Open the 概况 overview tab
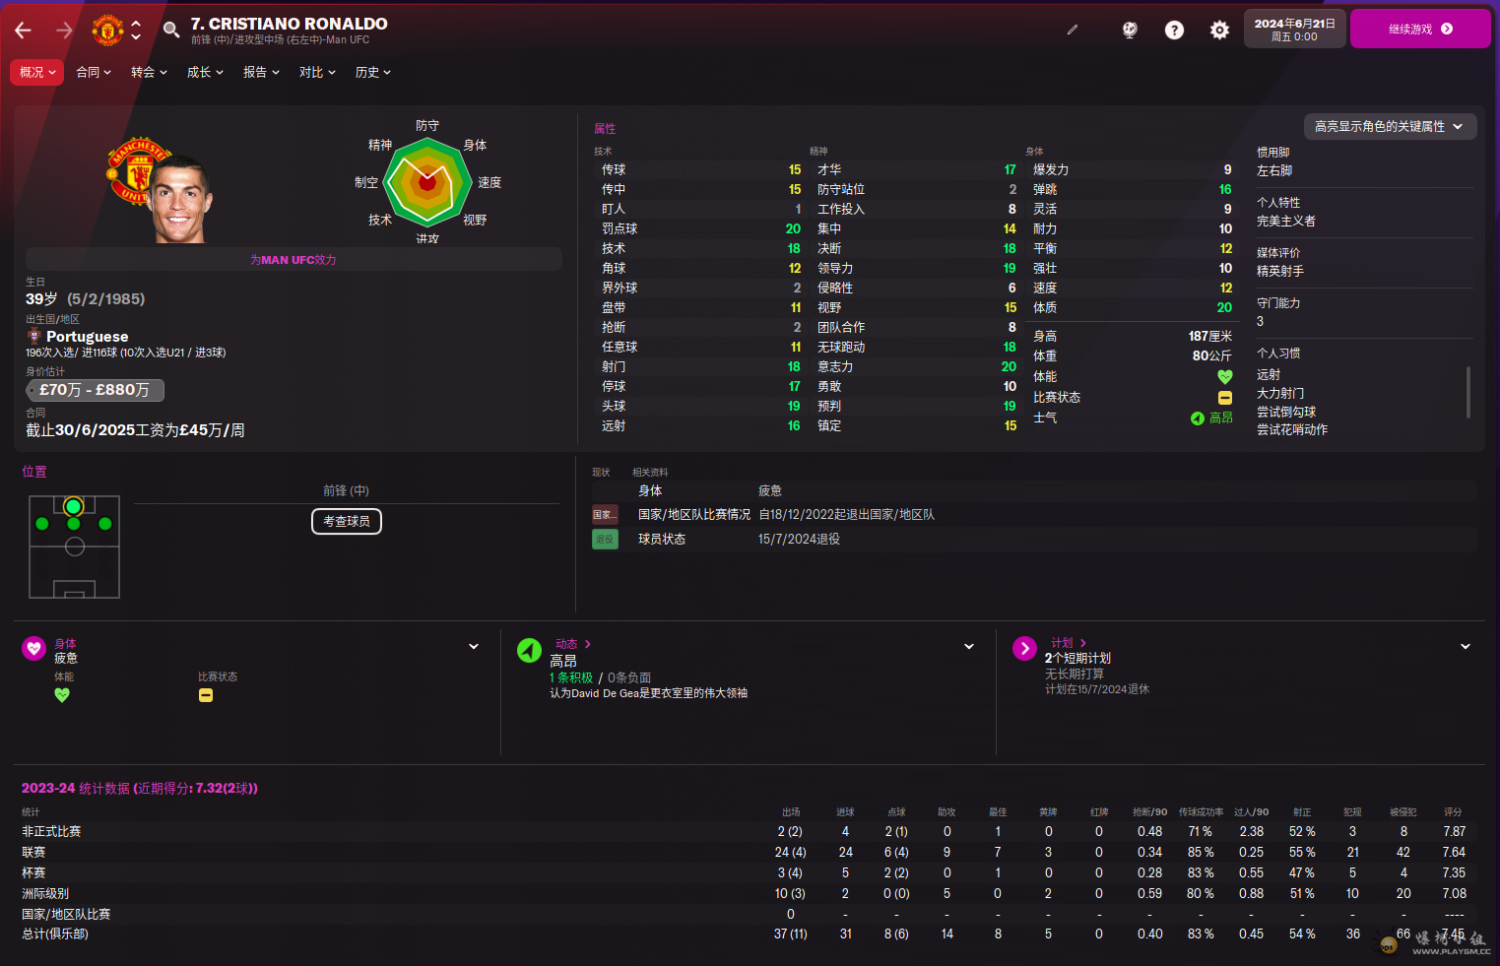1500x966 pixels. (x=37, y=72)
